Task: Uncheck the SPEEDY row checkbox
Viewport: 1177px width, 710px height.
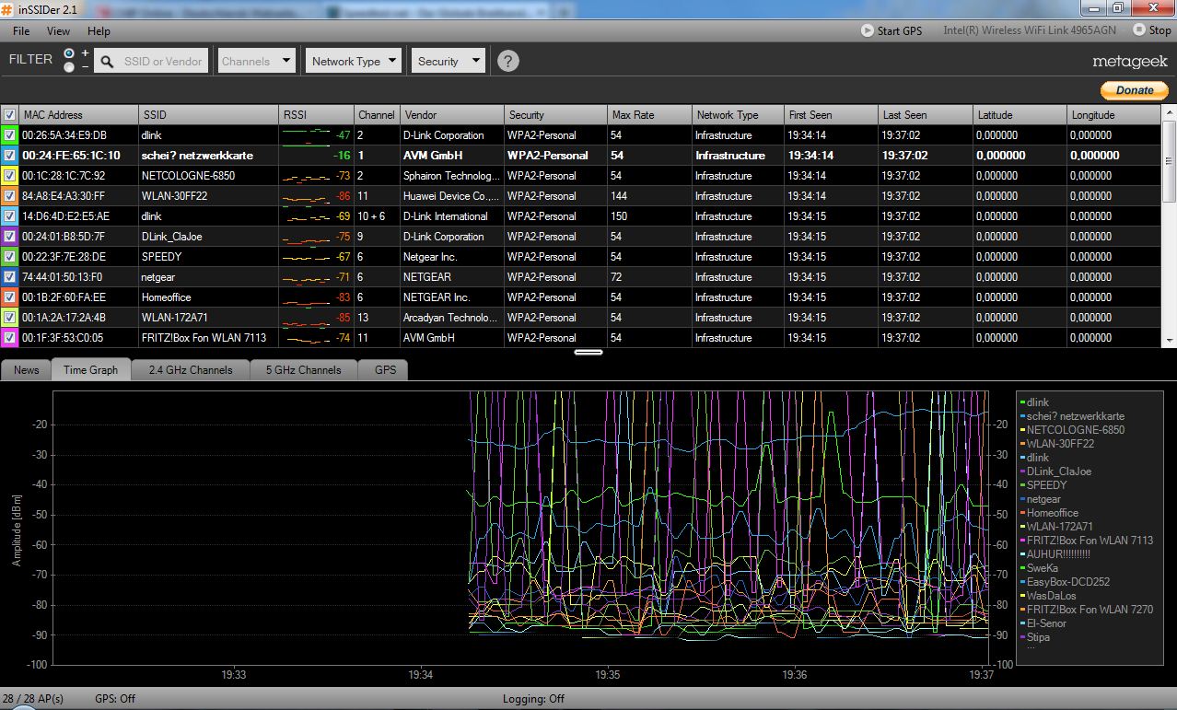Action: pyautogui.click(x=9, y=257)
